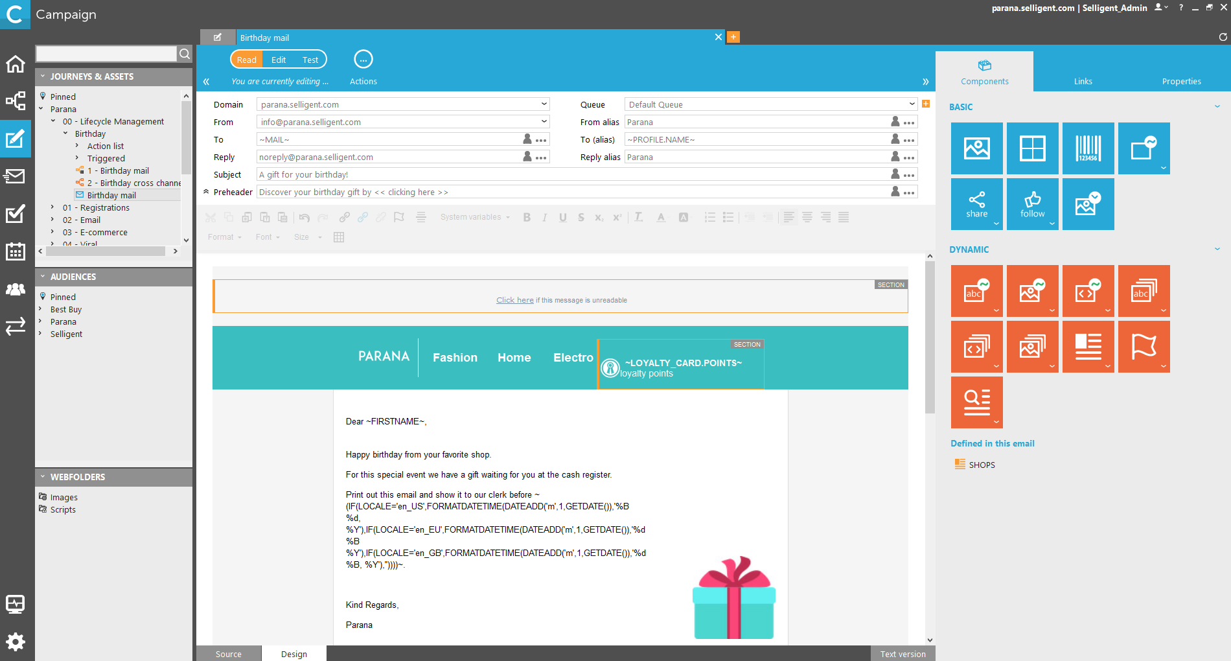Select the share social component
The width and height of the screenshot is (1231, 661).
[976, 204]
